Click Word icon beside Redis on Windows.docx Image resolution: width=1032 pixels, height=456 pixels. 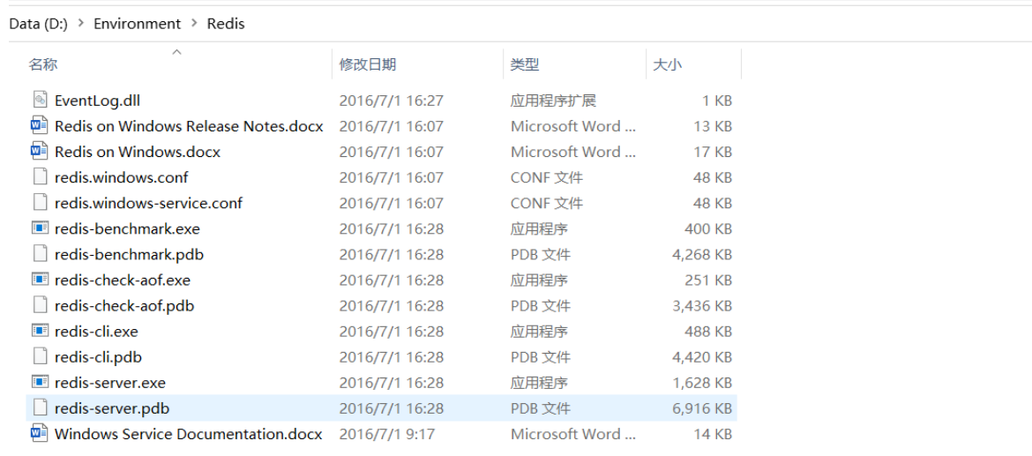tap(41, 152)
